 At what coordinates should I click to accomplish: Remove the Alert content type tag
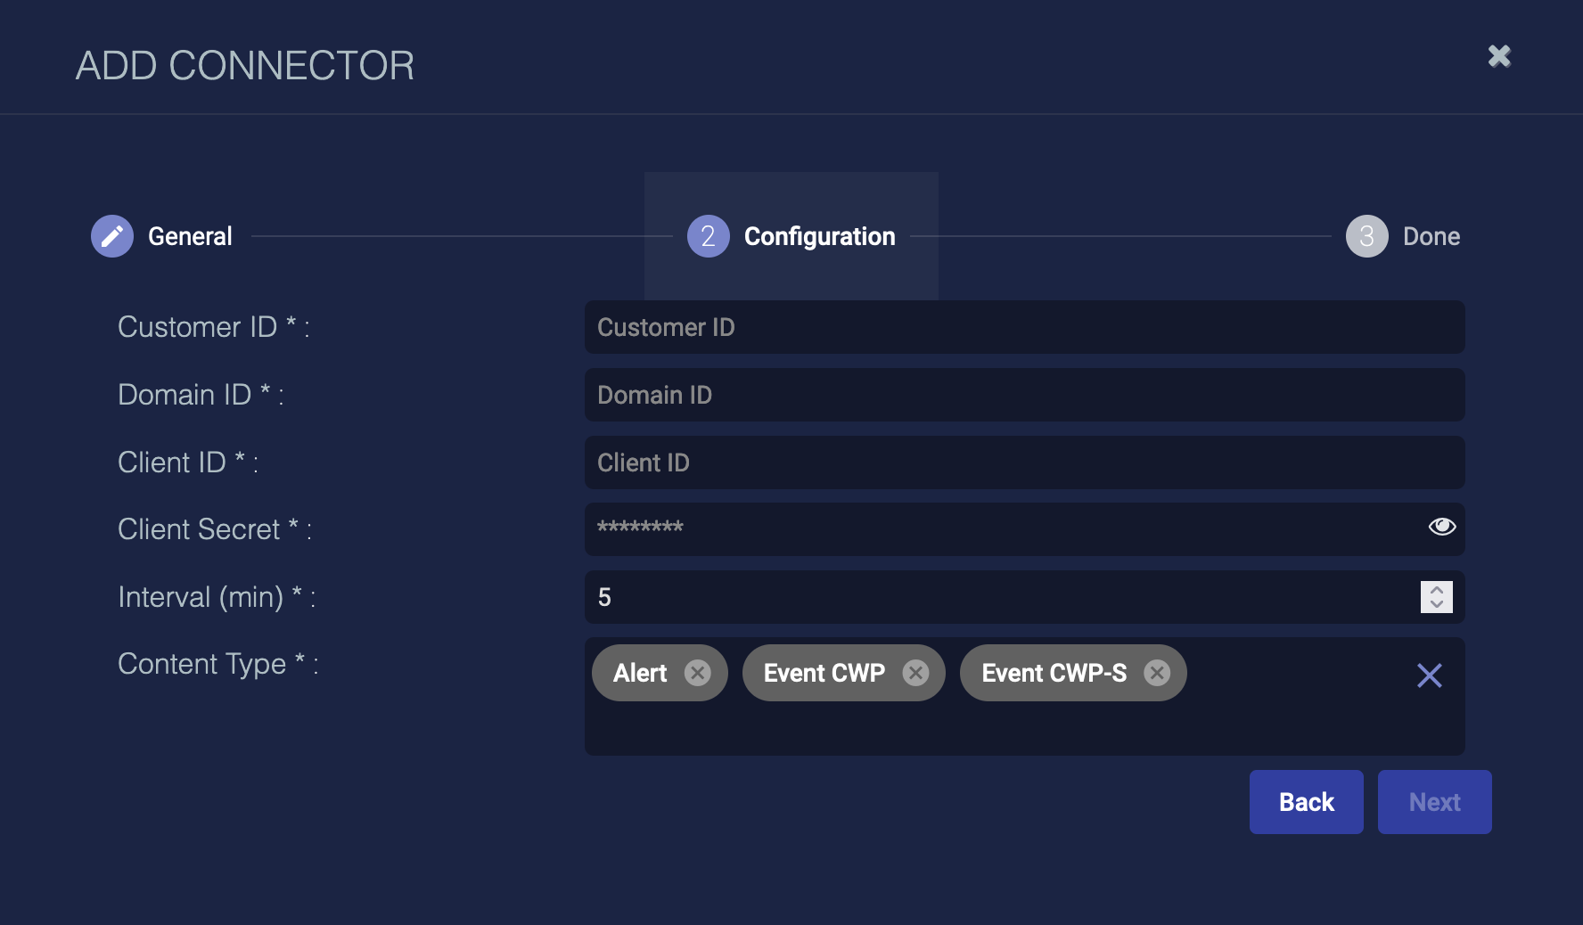[x=698, y=673]
